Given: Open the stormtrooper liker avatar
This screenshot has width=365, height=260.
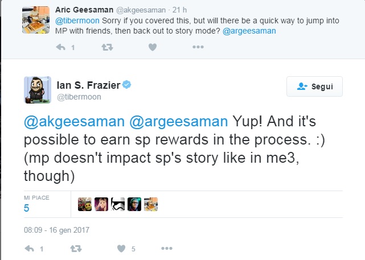Looking at the screenshot, I should click(118, 204).
